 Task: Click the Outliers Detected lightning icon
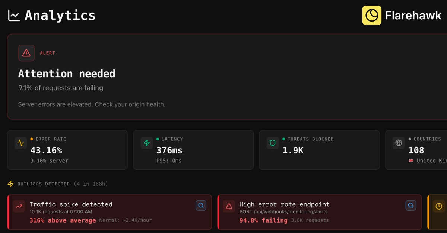pos(11,184)
